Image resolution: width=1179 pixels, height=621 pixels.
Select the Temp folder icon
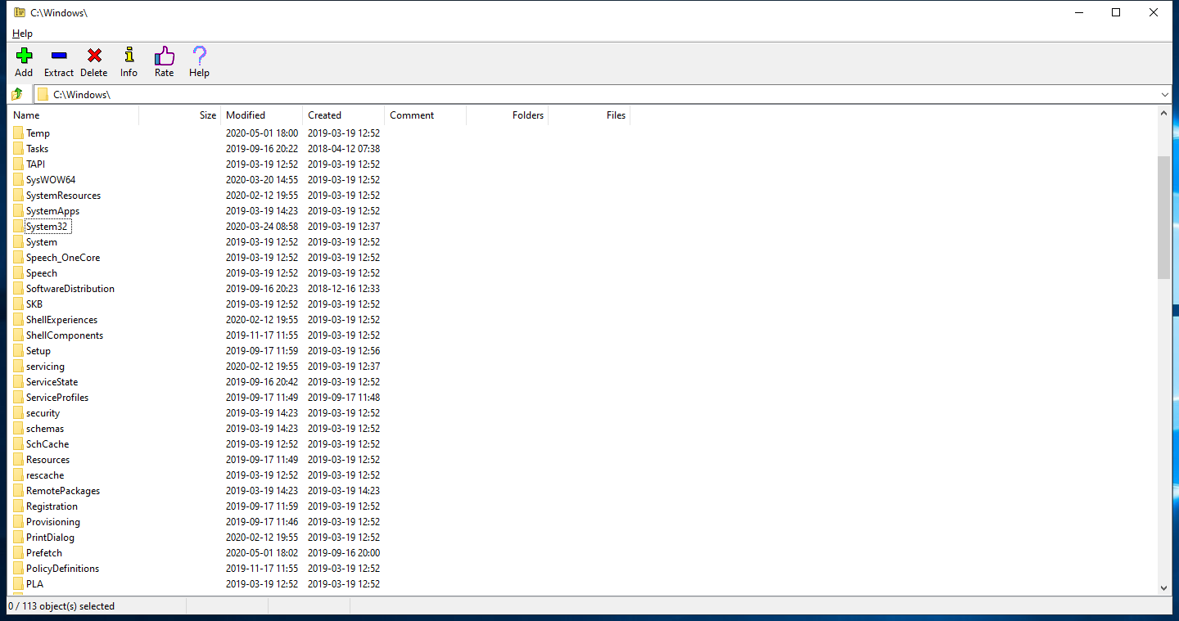[x=18, y=133]
